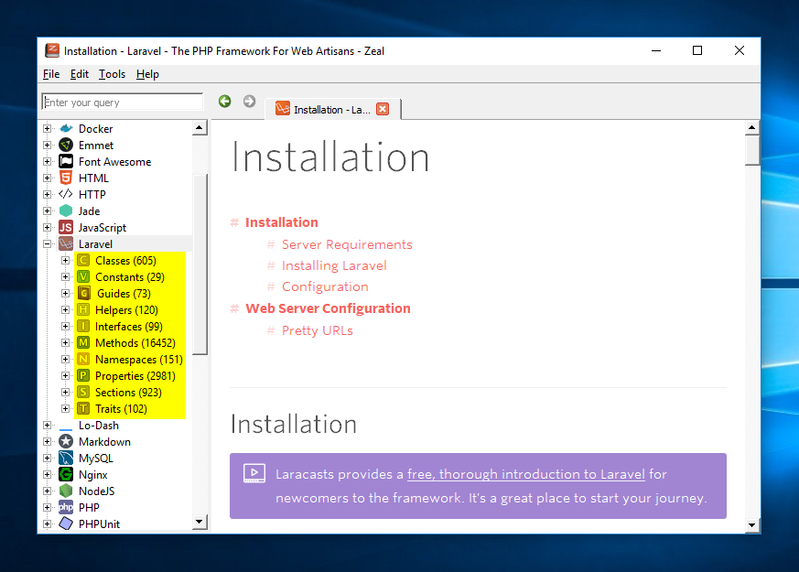This screenshot has width=799, height=572.
Task: Open the Tools menu
Action: [x=112, y=74]
